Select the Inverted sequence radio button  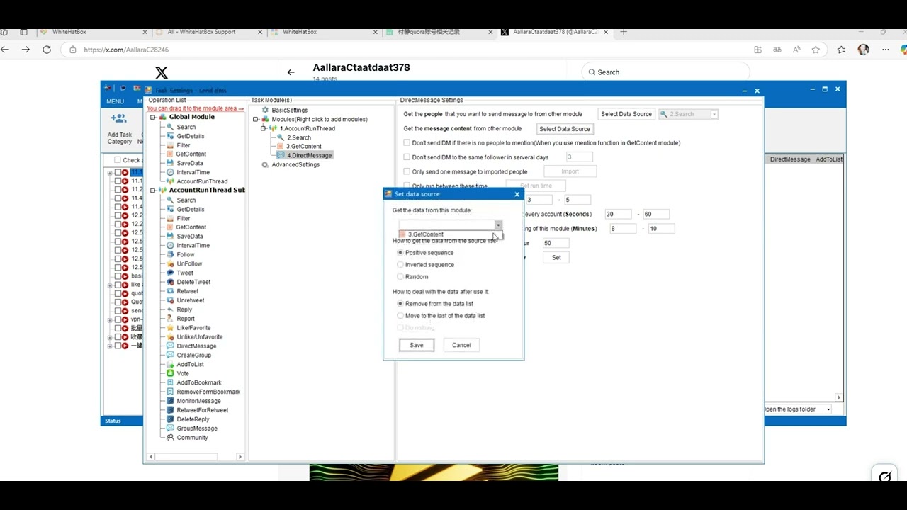pyautogui.click(x=400, y=264)
